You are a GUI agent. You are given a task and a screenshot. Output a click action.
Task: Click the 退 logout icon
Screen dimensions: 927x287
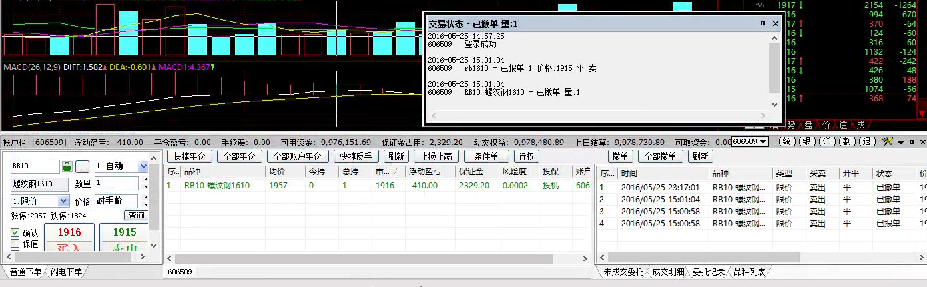(x=867, y=142)
